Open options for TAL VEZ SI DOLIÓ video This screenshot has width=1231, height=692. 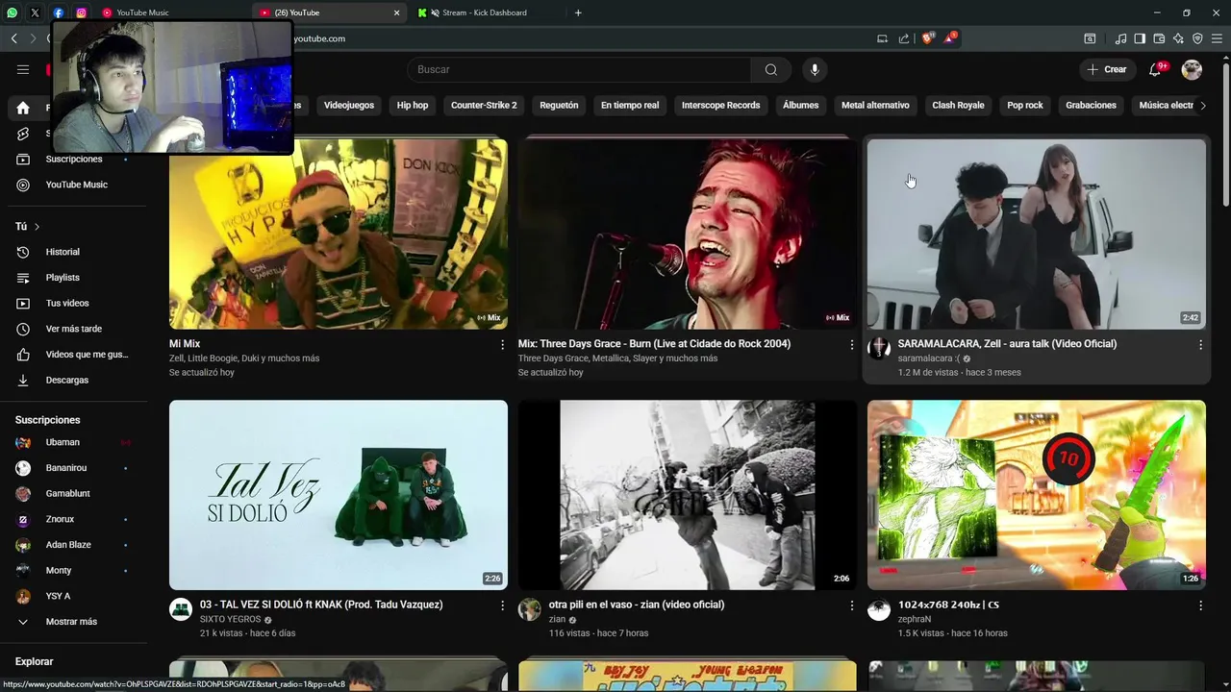tap(502, 605)
